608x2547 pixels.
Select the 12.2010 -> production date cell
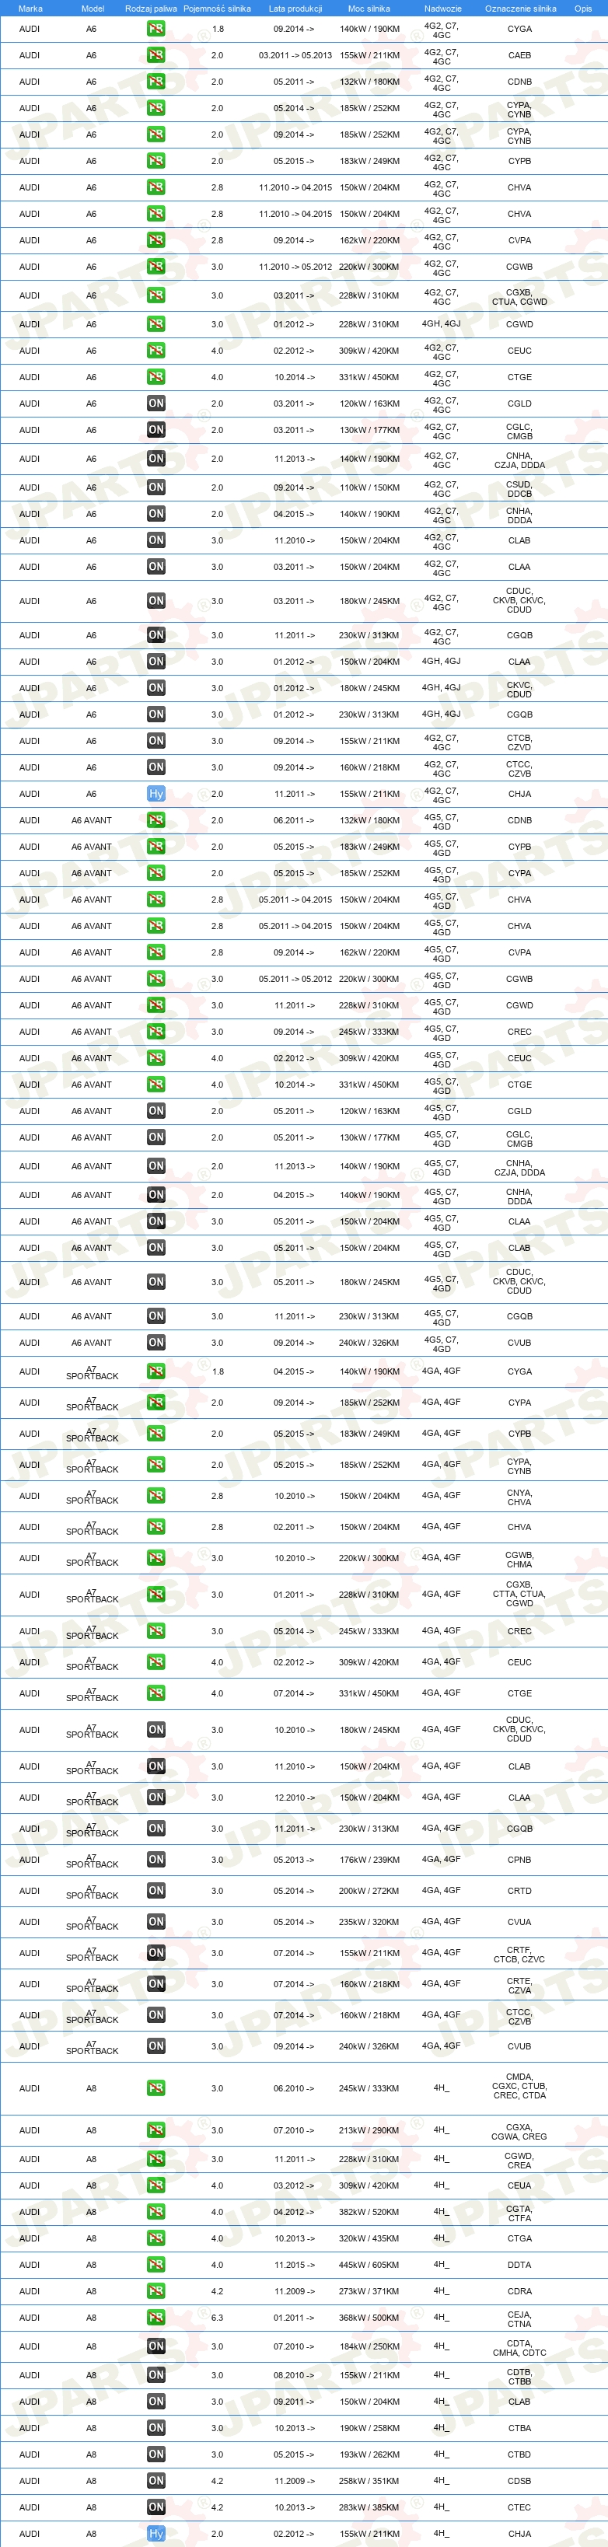tap(295, 1798)
